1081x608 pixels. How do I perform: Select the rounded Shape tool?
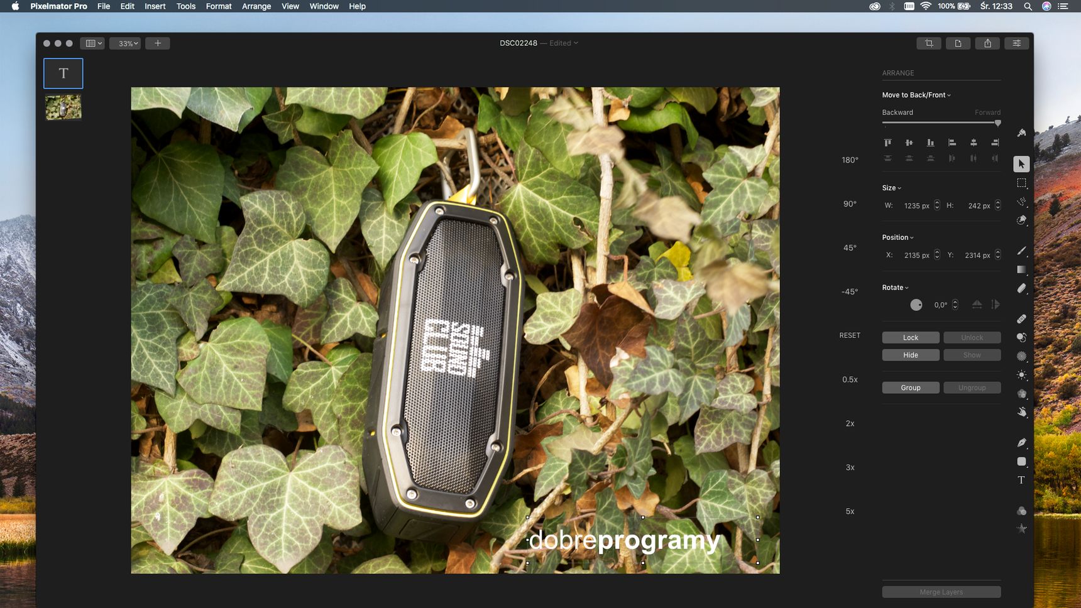tap(1021, 461)
